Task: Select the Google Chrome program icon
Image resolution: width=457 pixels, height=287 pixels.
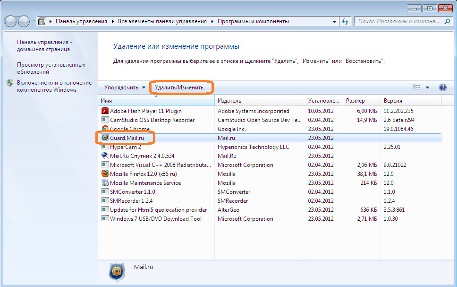Action: [105, 129]
